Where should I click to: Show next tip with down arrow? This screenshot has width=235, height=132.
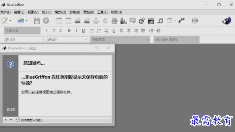(11, 120)
